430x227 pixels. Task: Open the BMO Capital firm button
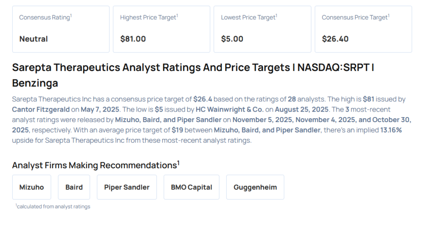[191, 187]
